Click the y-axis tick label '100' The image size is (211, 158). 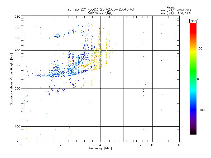(x=17, y=127)
